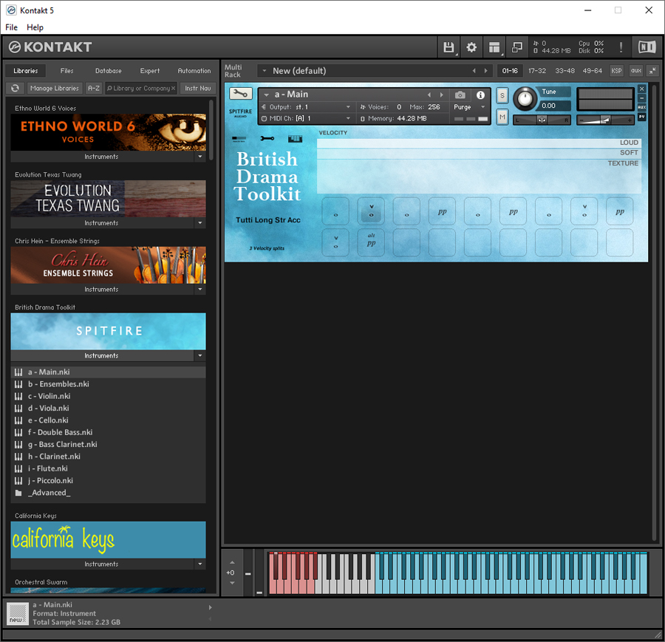
Task: Open the Chris Hein Ensemble Strings dropdown arrow
Action: click(x=200, y=289)
